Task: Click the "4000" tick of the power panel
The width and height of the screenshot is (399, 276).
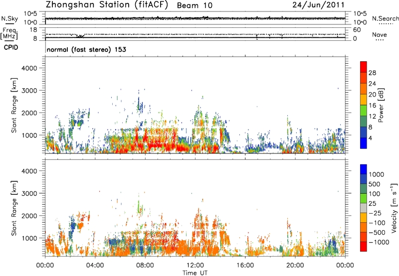Action: 29,68
